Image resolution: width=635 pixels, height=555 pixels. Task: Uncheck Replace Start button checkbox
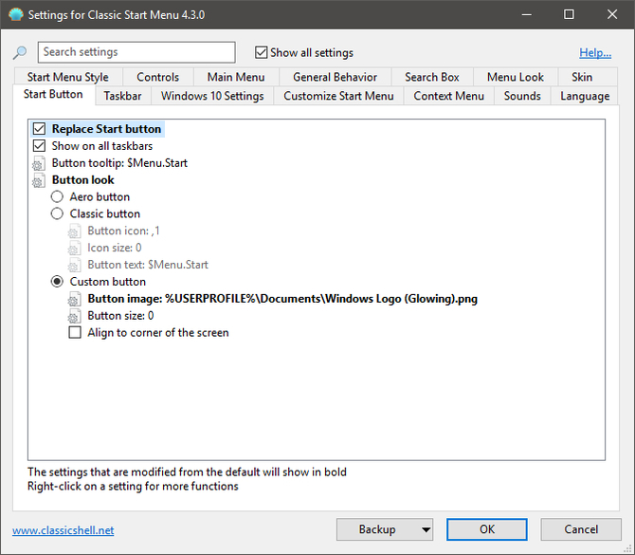click(39, 129)
